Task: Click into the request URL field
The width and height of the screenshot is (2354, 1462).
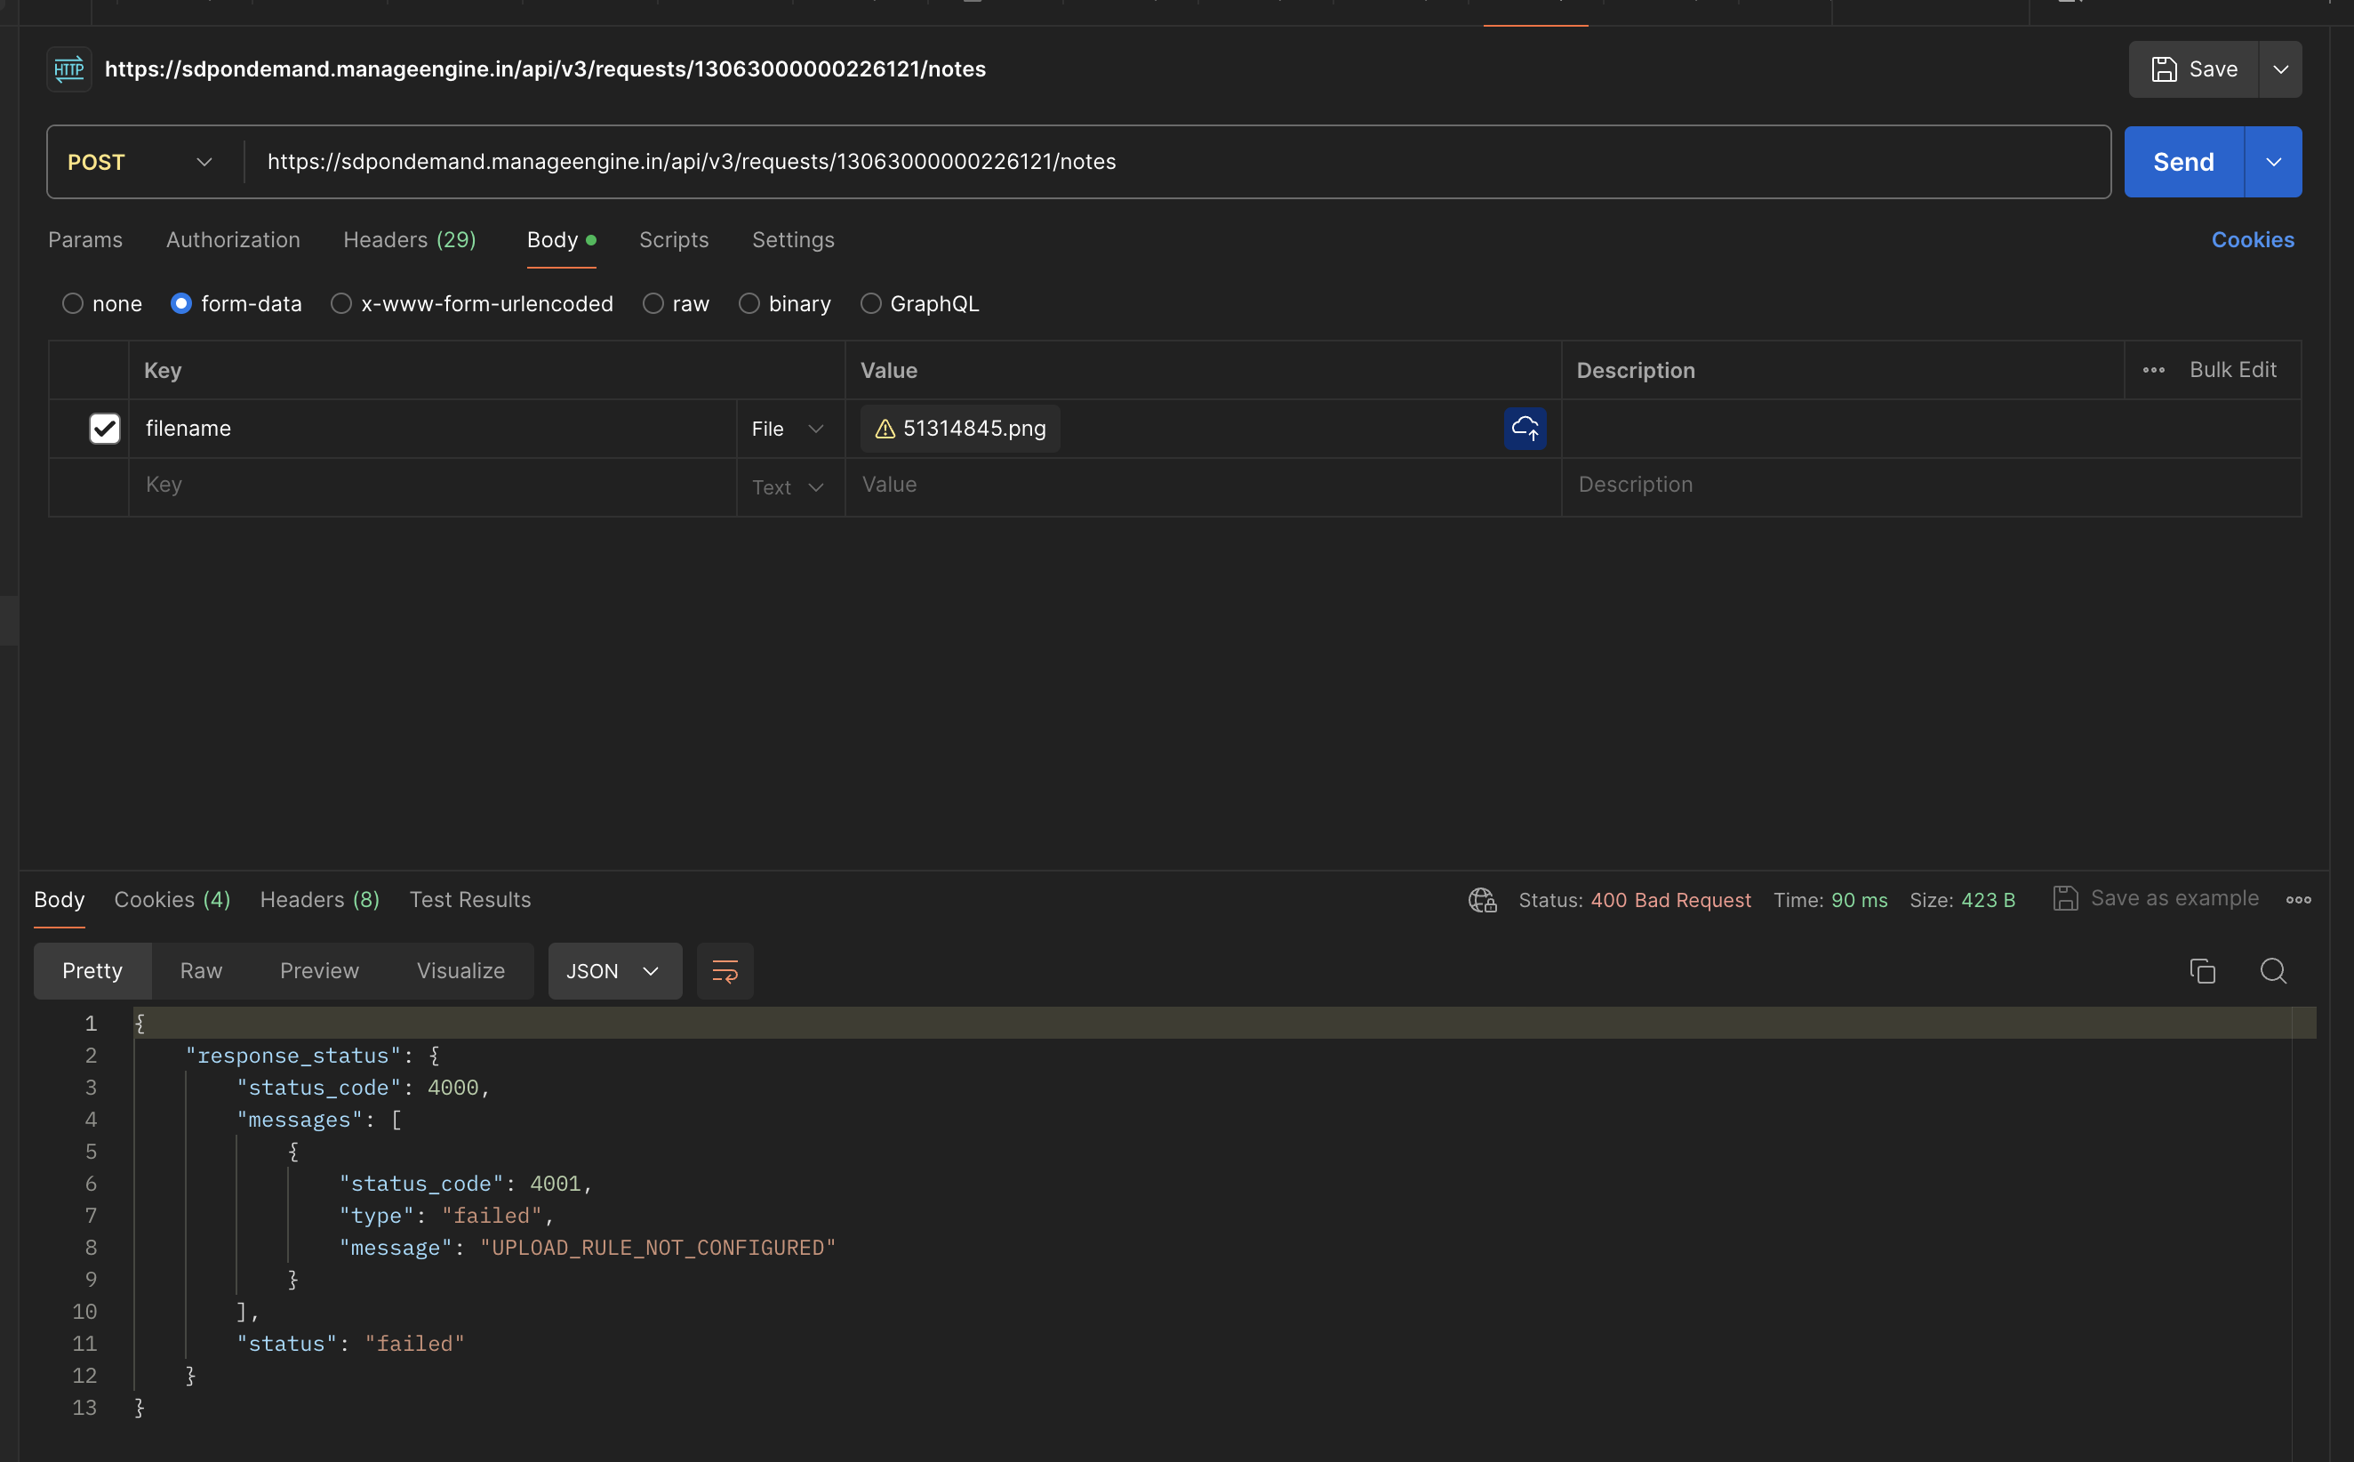Action: tap(1159, 163)
